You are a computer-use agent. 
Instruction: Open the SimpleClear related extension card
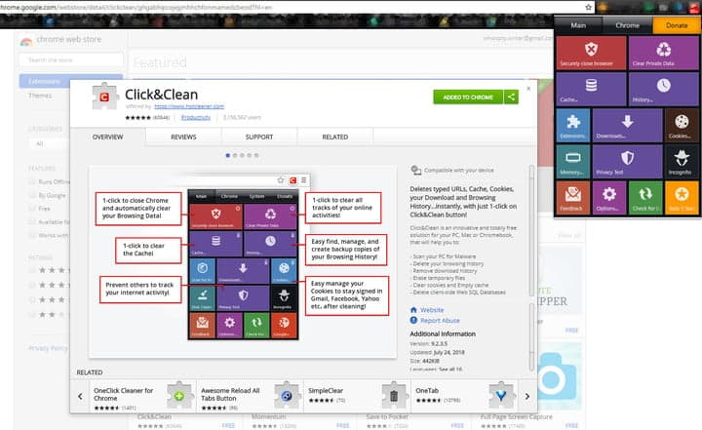(x=357, y=396)
